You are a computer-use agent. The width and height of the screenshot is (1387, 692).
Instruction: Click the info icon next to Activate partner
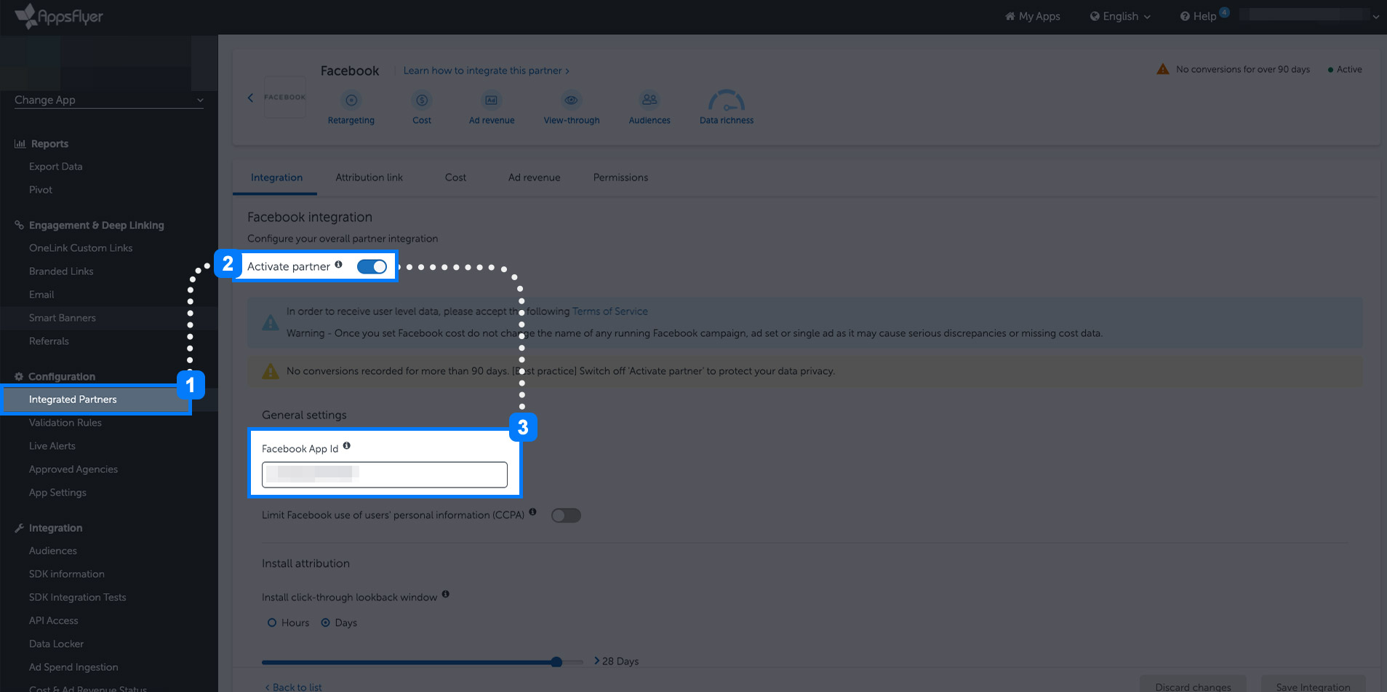(339, 265)
